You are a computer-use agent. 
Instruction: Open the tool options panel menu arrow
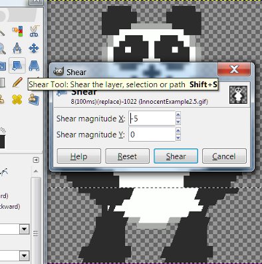[36, 160]
